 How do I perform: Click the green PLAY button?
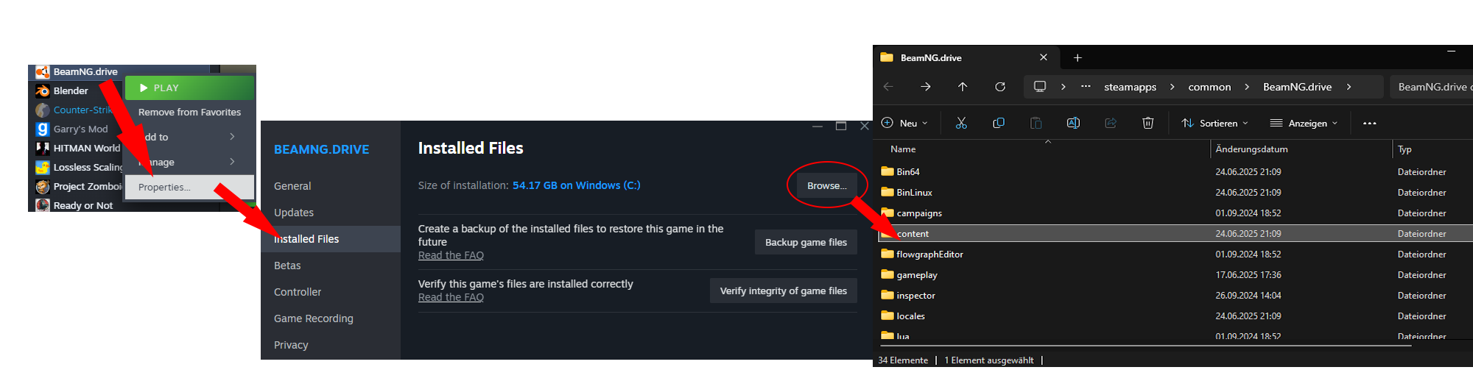point(189,88)
